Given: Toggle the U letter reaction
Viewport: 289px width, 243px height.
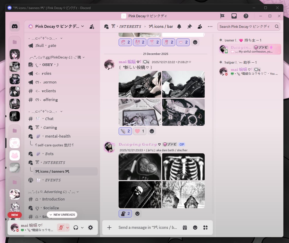Looking at the screenshot, I should [x=140, y=42].
